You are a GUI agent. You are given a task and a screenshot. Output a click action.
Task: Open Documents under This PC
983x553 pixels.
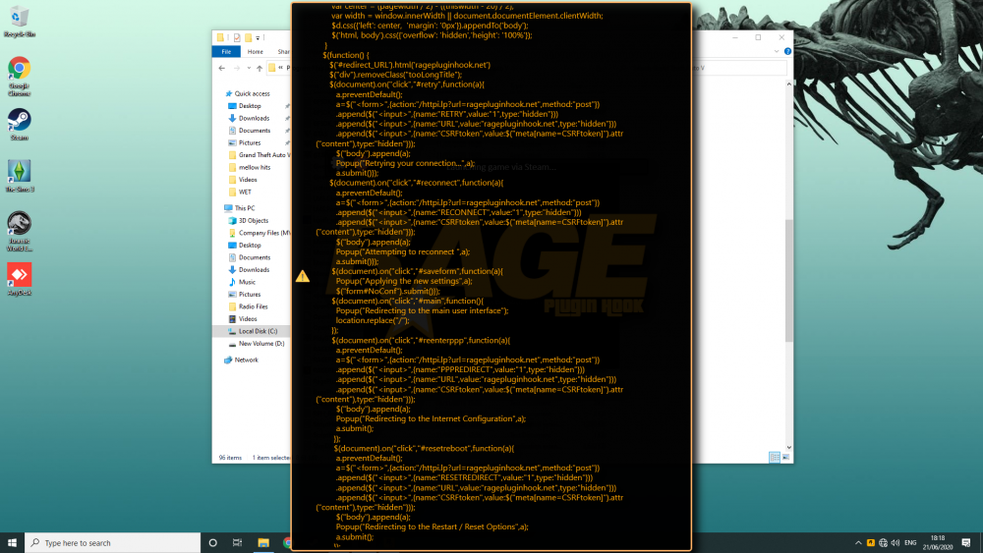(254, 257)
